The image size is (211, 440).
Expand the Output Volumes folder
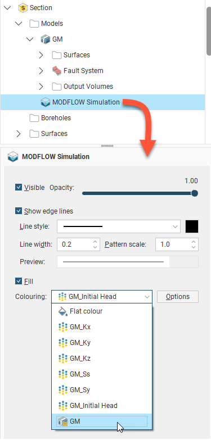pos(41,87)
